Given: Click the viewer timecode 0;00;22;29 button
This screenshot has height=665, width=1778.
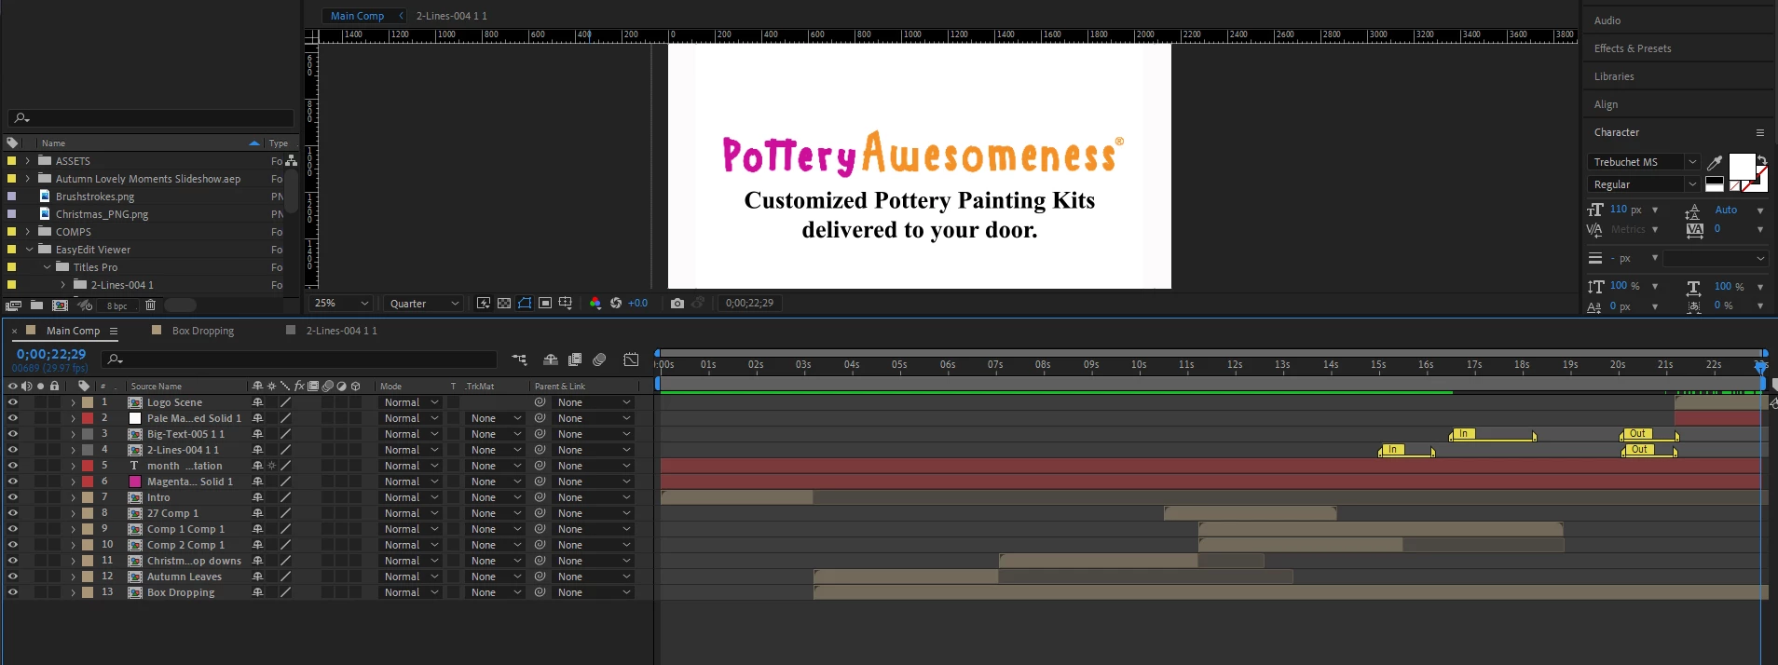Looking at the screenshot, I should click(749, 303).
